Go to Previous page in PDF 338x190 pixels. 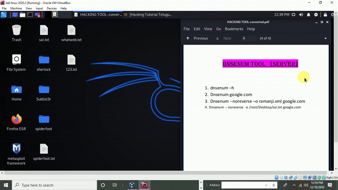[x=197, y=38]
